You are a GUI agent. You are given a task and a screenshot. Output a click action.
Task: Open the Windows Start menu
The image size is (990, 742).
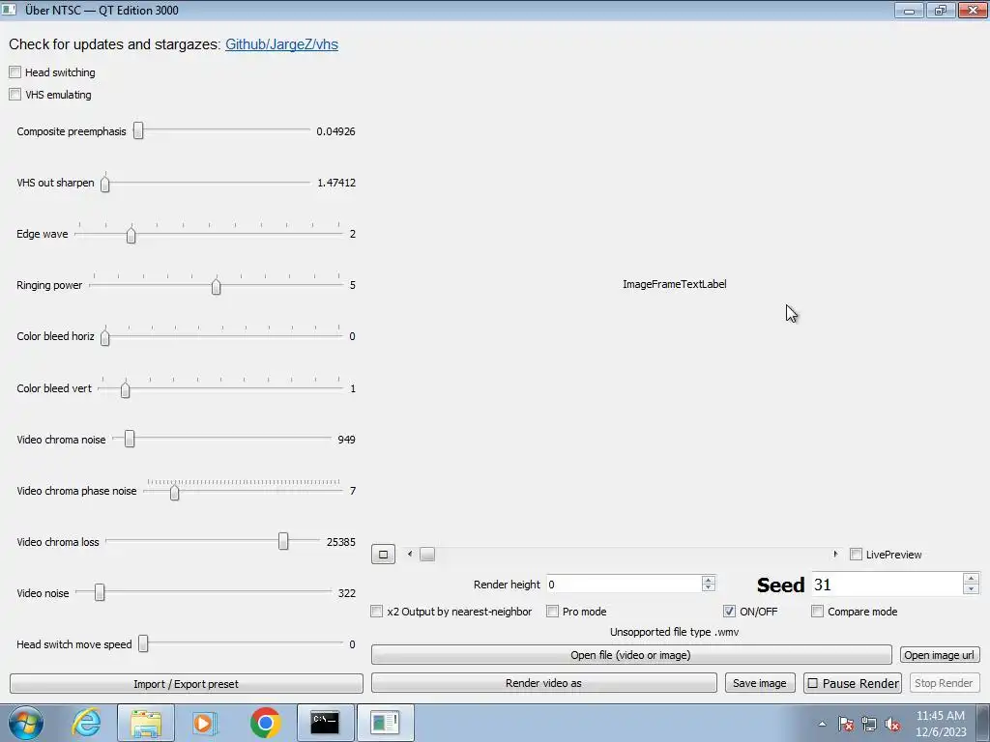point(26,723)
